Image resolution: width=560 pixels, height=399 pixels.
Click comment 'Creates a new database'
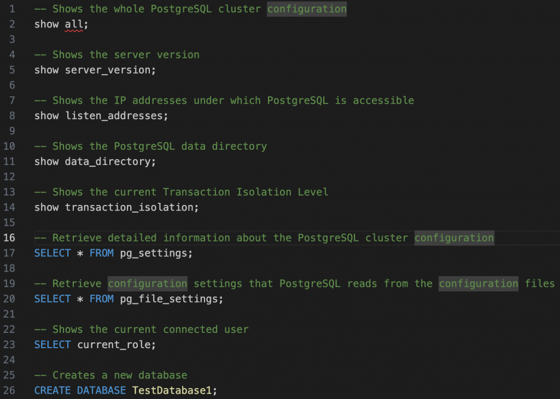110,375
